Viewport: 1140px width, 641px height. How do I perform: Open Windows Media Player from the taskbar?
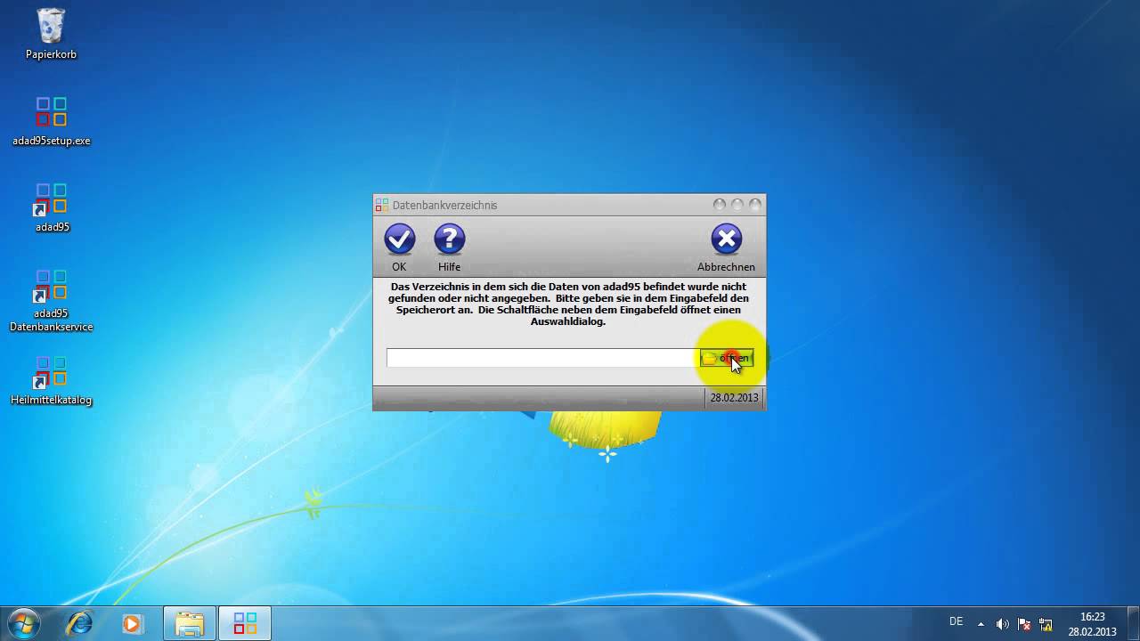(134, 623)
